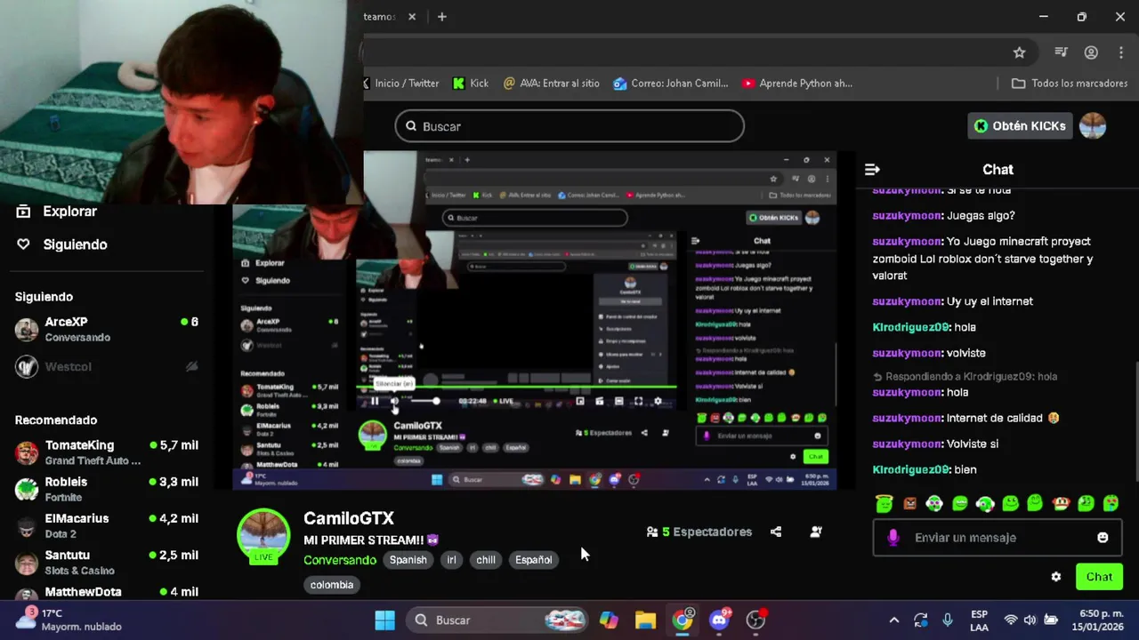Open ArceXP followed channel
This screenshot has height=640, width=1139.
[x=107, y=329]
